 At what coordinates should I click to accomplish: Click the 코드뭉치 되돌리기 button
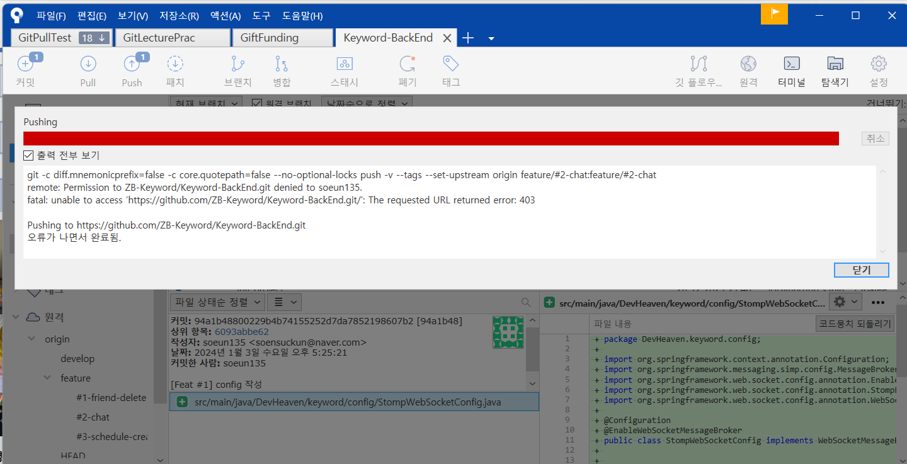click(855, 324)
